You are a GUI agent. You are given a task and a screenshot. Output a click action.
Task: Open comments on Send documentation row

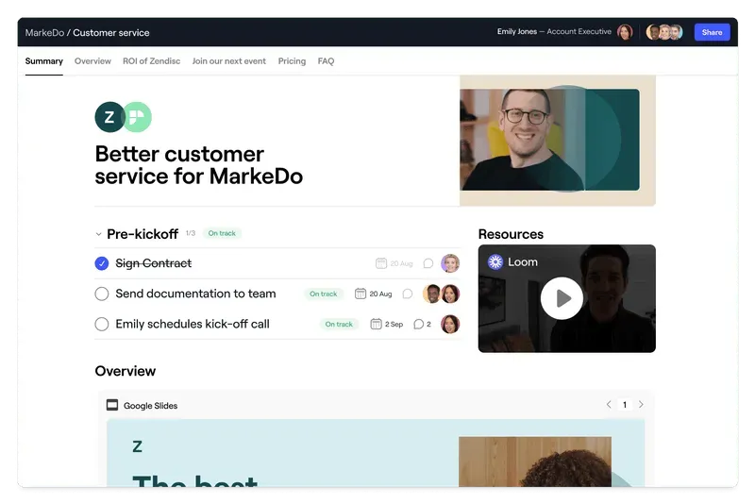coord(408,294)
